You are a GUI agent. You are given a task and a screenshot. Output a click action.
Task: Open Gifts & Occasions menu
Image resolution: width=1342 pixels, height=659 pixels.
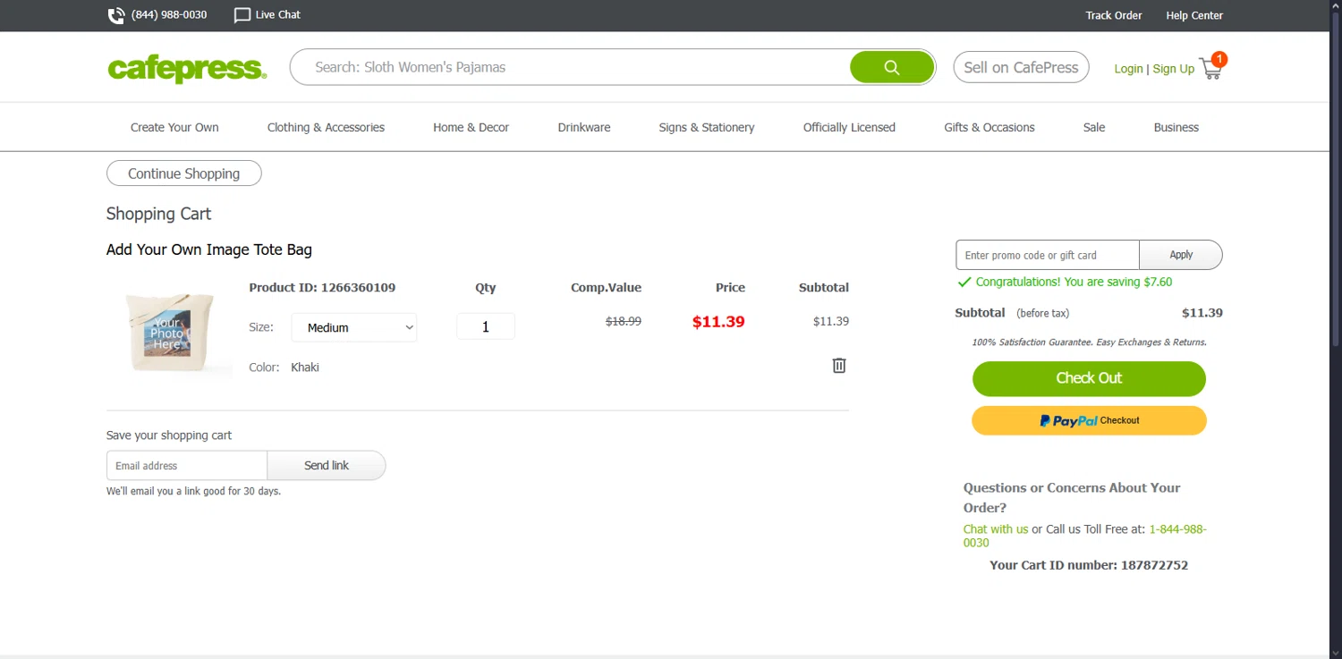click(x=990, y=127)
